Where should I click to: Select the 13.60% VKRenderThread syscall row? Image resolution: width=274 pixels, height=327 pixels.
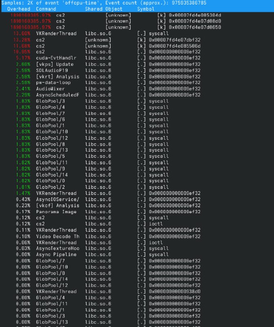[56, 34]
